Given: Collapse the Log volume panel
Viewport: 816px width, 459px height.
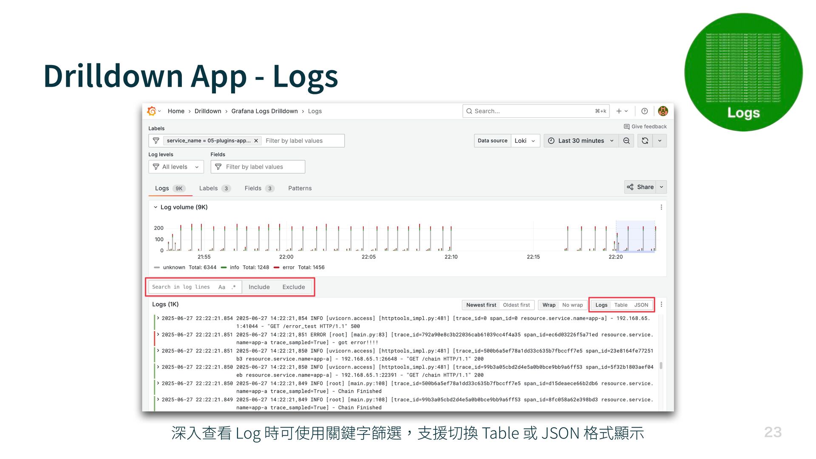Looking at the screenshot, I should click(156, 207).
